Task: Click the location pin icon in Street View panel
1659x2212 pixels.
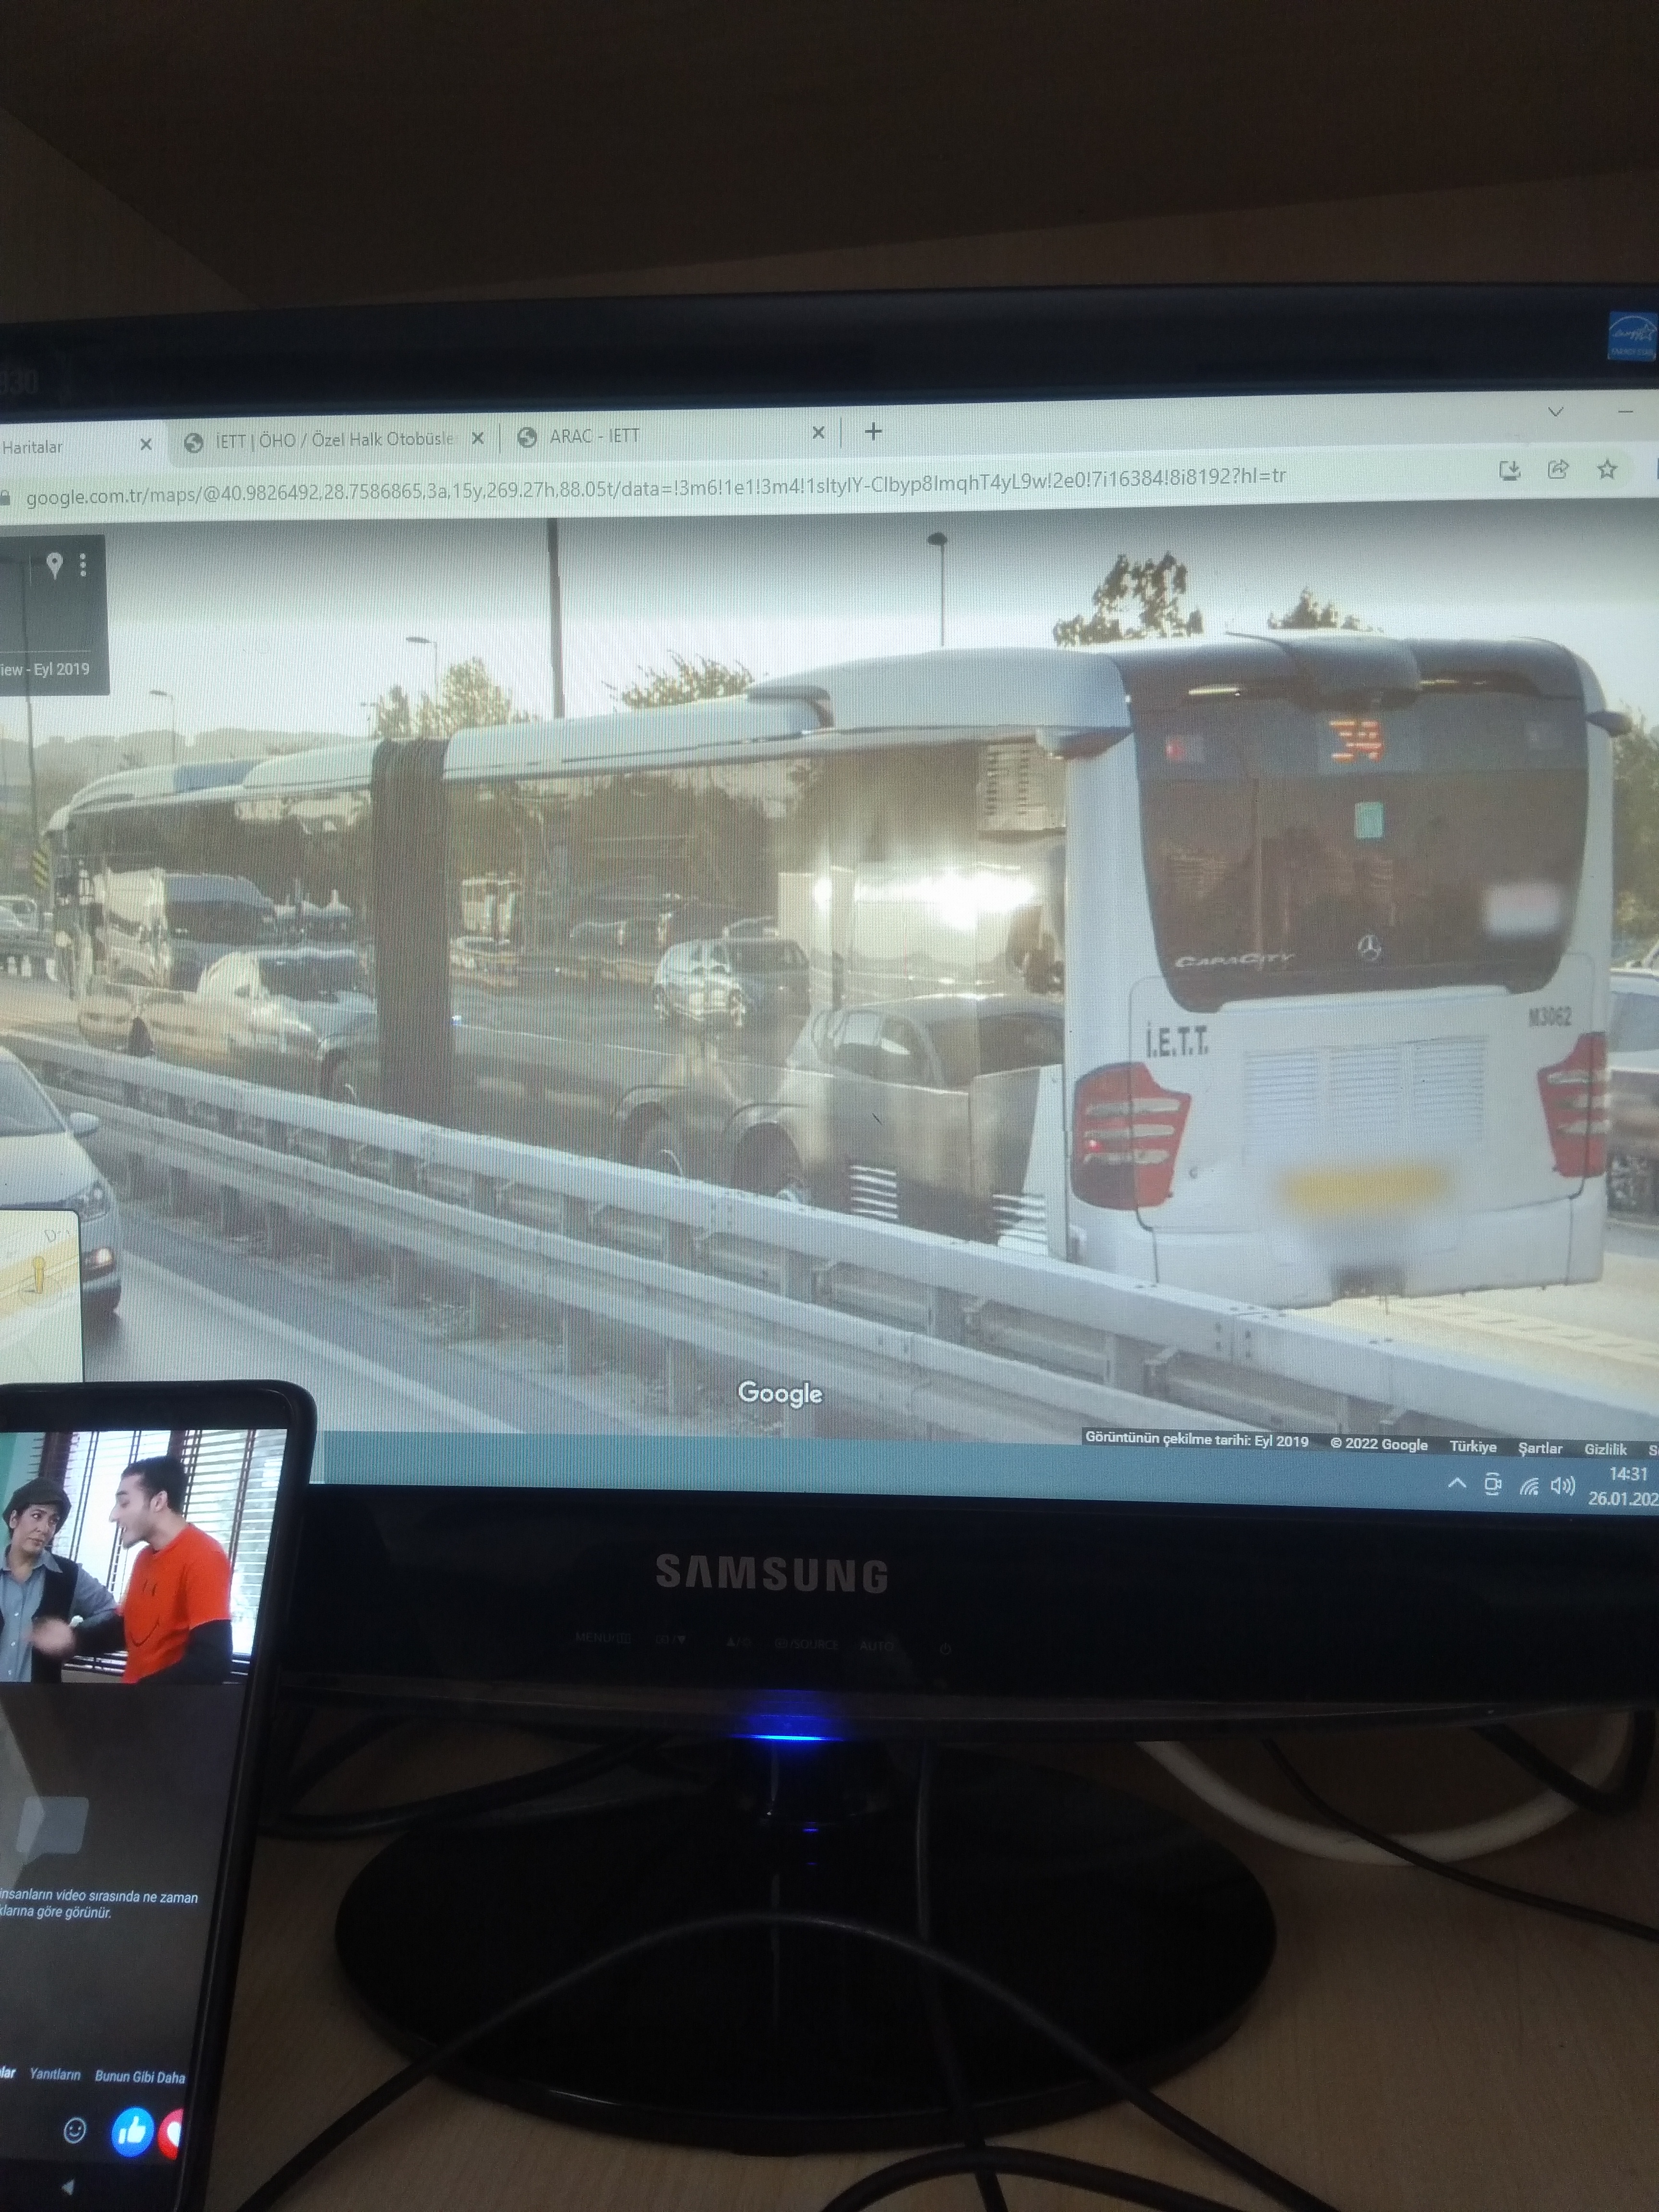Action: (55, 565)
